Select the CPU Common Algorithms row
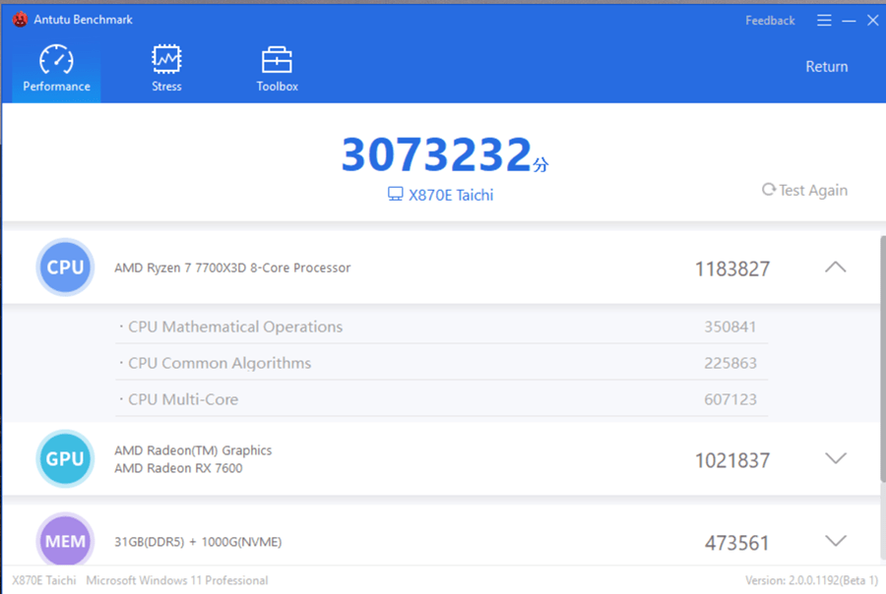Screen dimensions: 886x594 point(441,363)
